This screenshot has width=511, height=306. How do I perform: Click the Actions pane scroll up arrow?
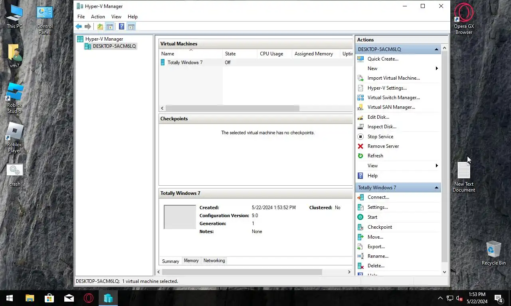(445, 48)
